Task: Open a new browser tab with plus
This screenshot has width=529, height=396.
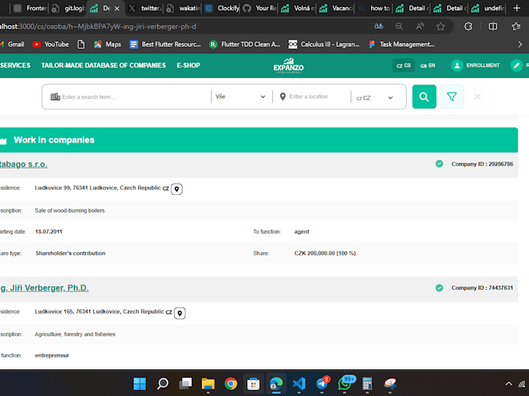Action: pos(516,8)
